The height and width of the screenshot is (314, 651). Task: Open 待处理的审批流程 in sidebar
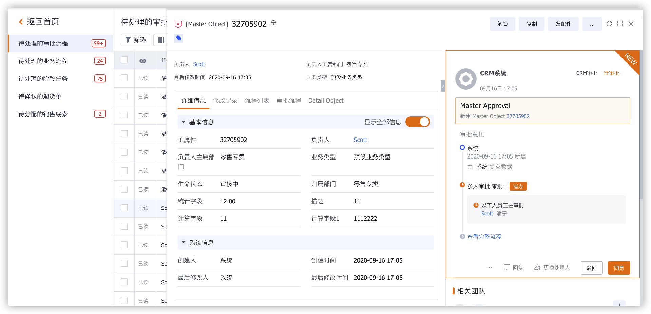point(61,43)
